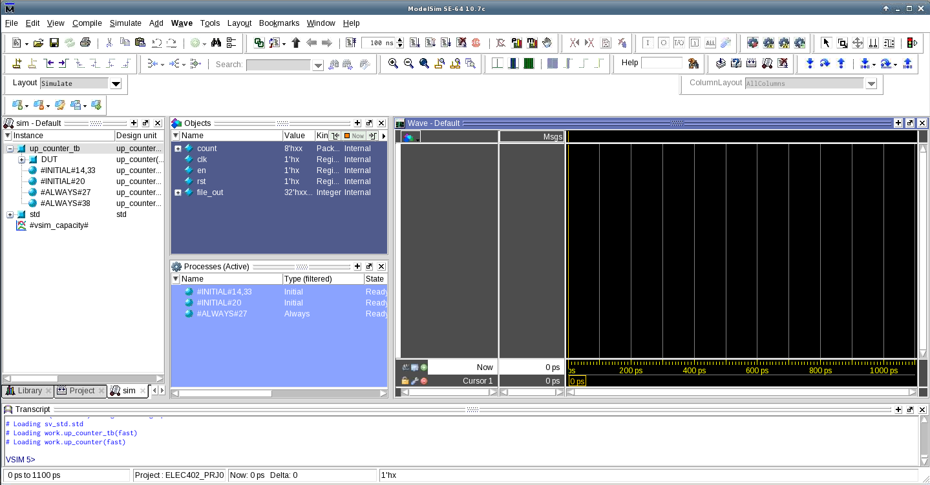Click the 0 ps cursor time marker

click(x=577, y=381)
